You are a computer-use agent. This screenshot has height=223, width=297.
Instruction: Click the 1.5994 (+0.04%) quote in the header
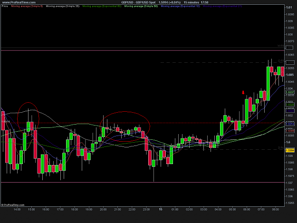point(170,2)
